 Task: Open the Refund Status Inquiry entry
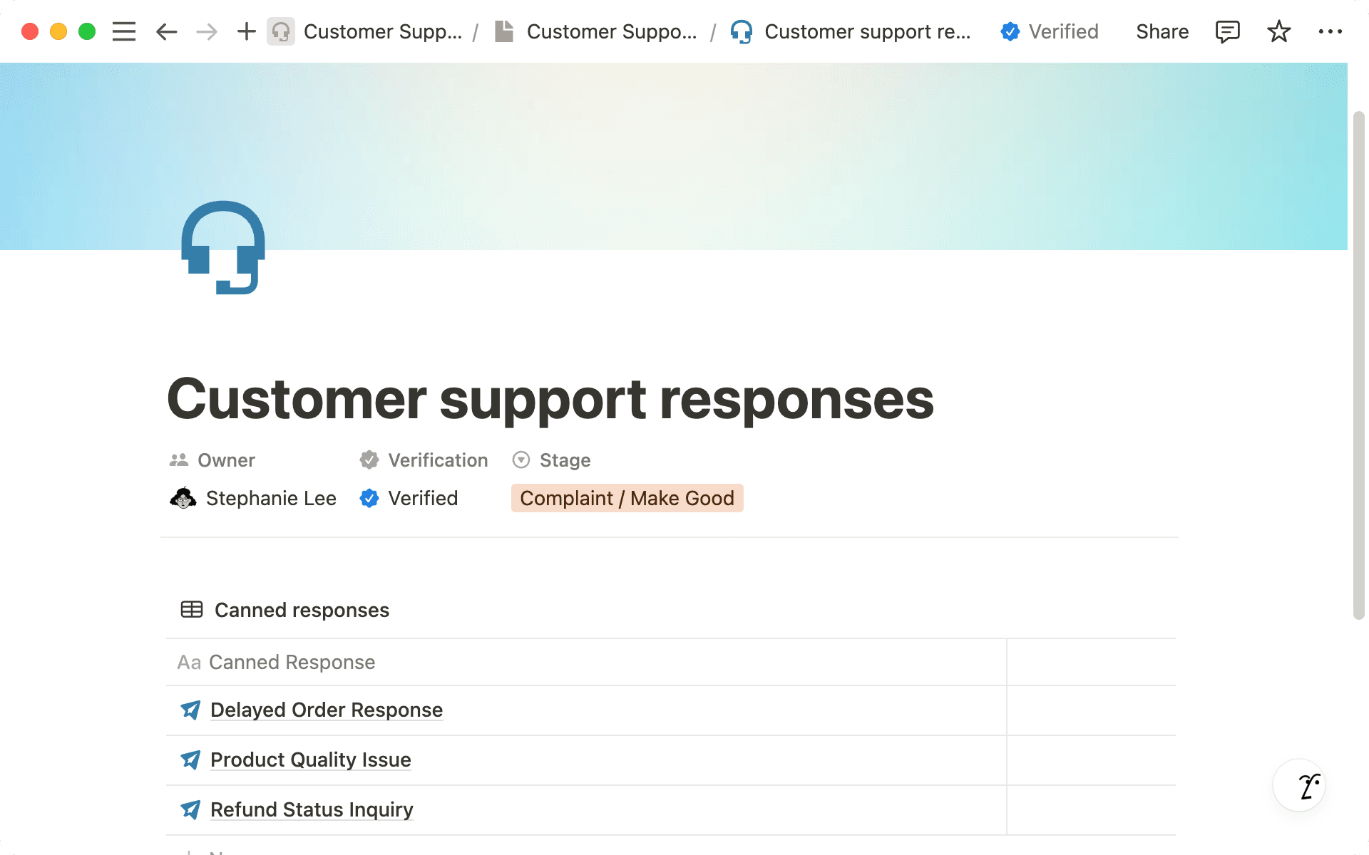(x=311, y=809)
